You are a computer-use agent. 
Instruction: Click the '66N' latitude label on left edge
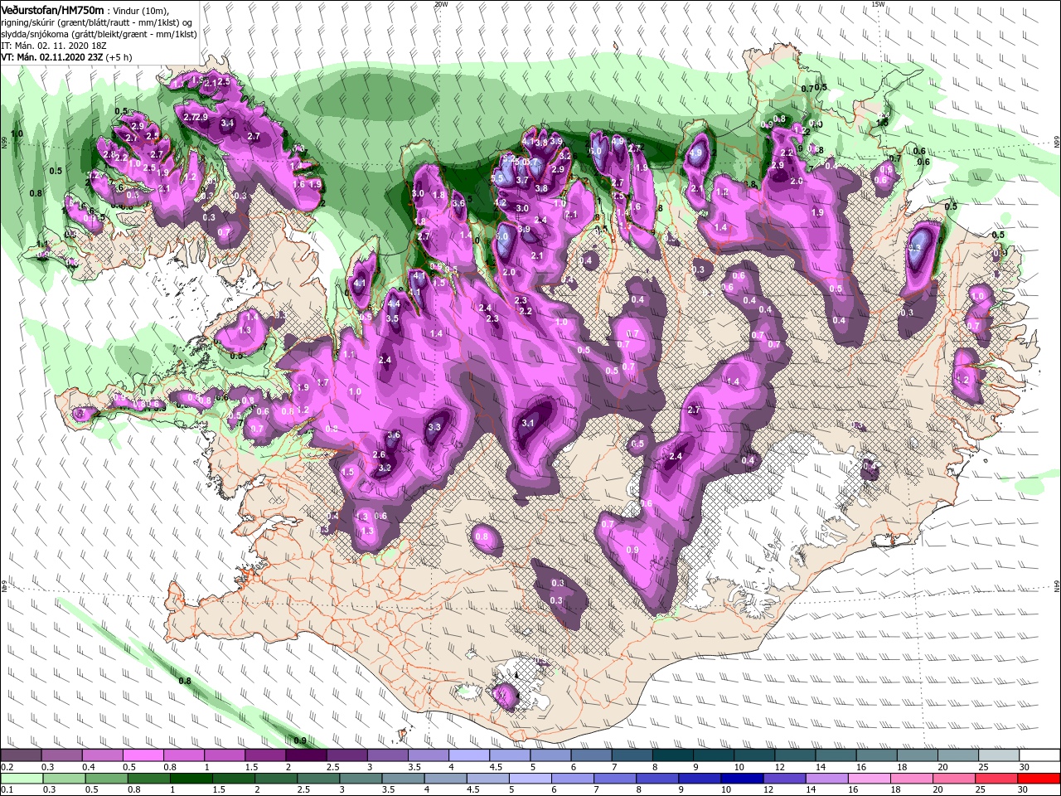(x=4, y=143)
